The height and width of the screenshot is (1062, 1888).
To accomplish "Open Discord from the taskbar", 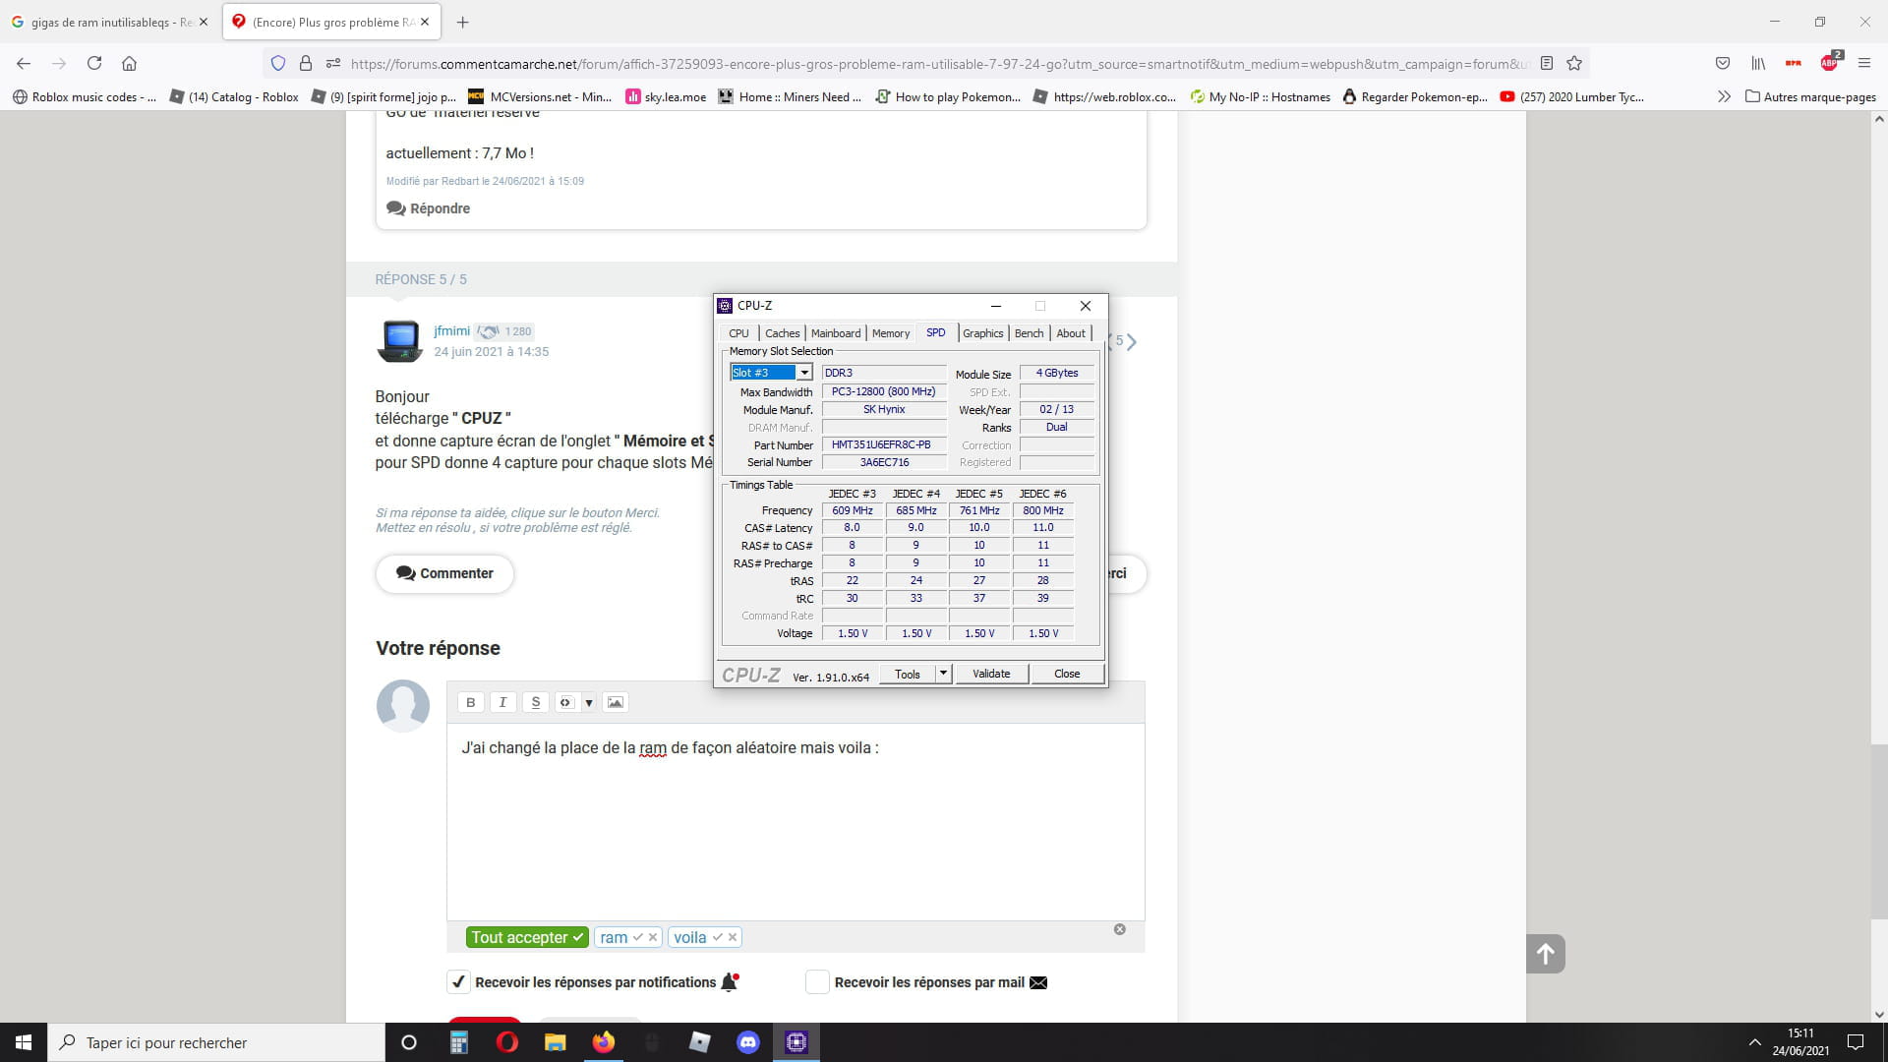I will [748, 1042].
